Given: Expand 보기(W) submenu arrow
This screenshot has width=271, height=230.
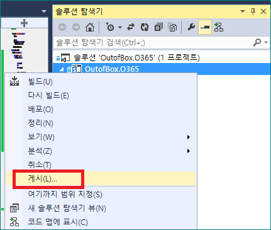Looking at the screenshot, I should (189, 137).
